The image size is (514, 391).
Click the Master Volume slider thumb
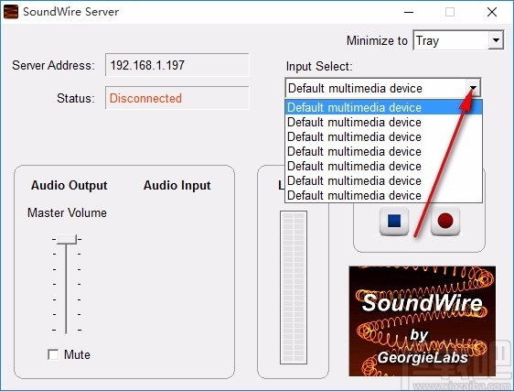point(67,239)
